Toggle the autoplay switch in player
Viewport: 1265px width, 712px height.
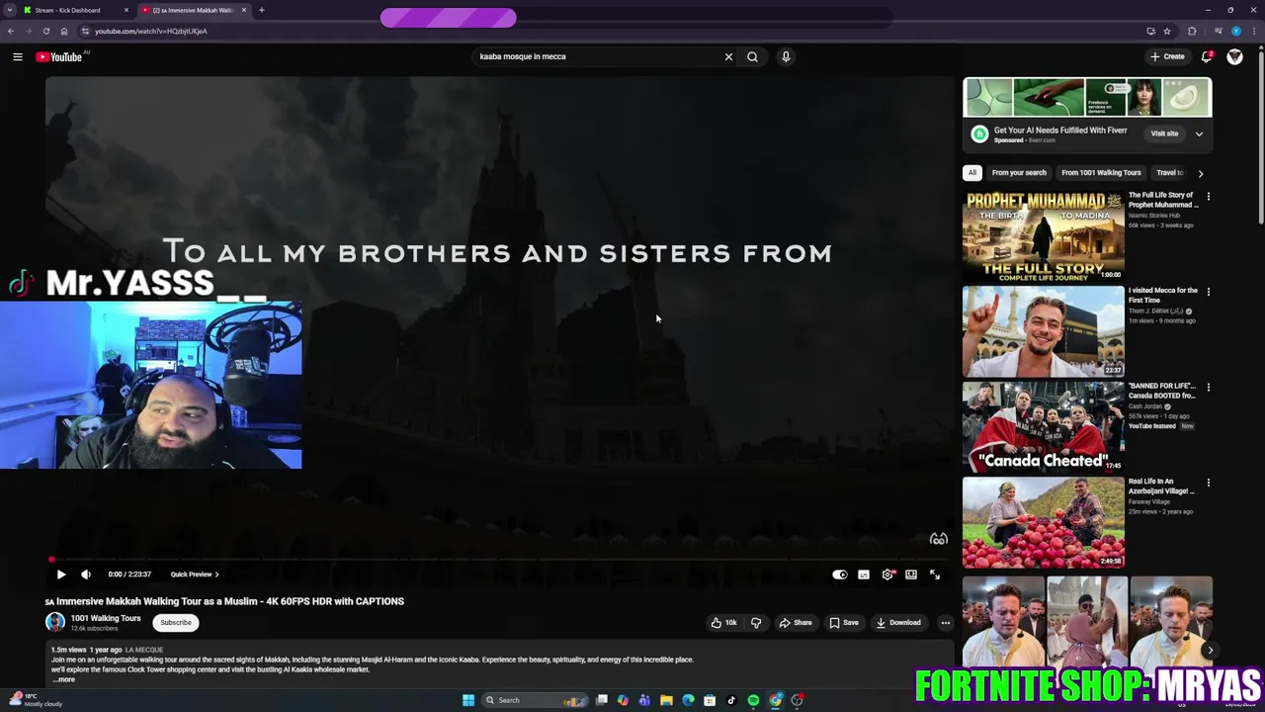point(840,575)
